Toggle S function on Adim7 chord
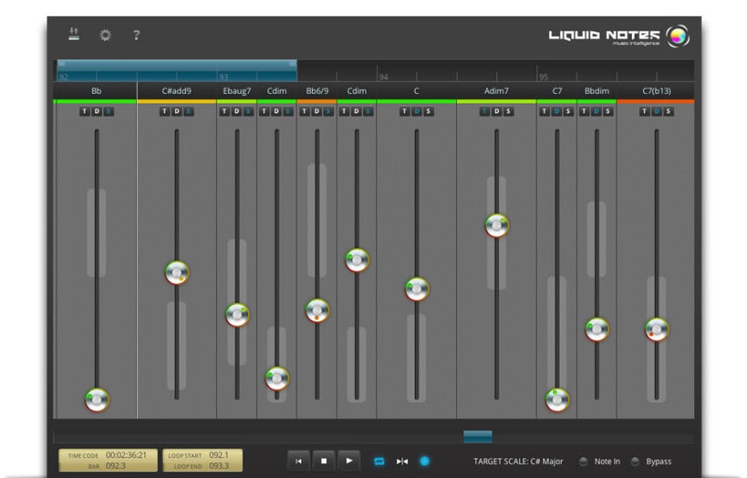Screen dimensions: 747x478 (509, 112)
